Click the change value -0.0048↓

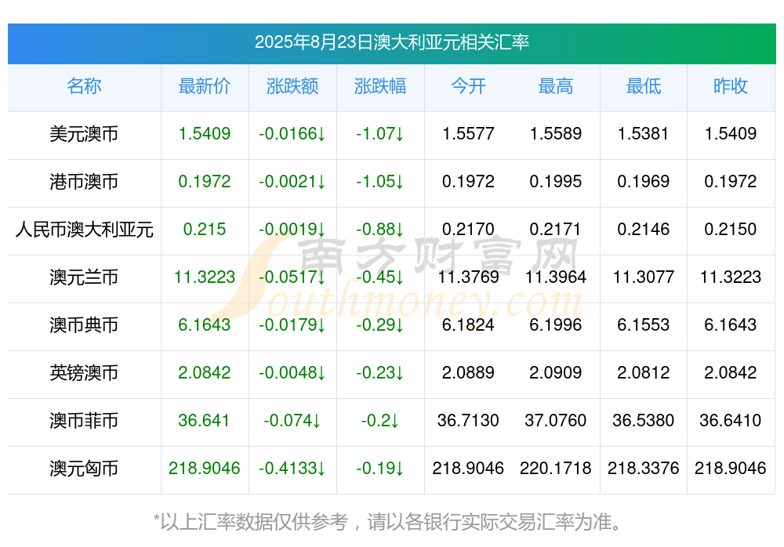[x=292, y=373]
